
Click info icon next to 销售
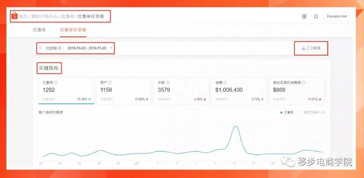225,82
